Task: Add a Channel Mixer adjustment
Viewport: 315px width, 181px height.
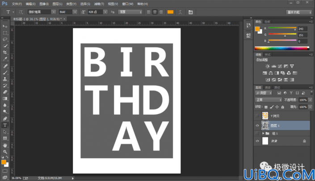Action: pos(289,73)
